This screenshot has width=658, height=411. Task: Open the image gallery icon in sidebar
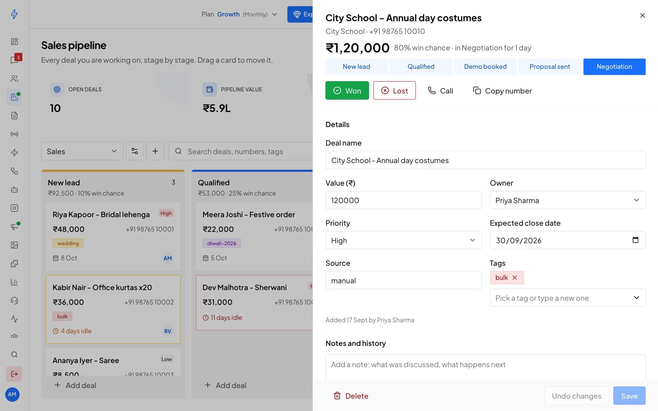point(14,245)
